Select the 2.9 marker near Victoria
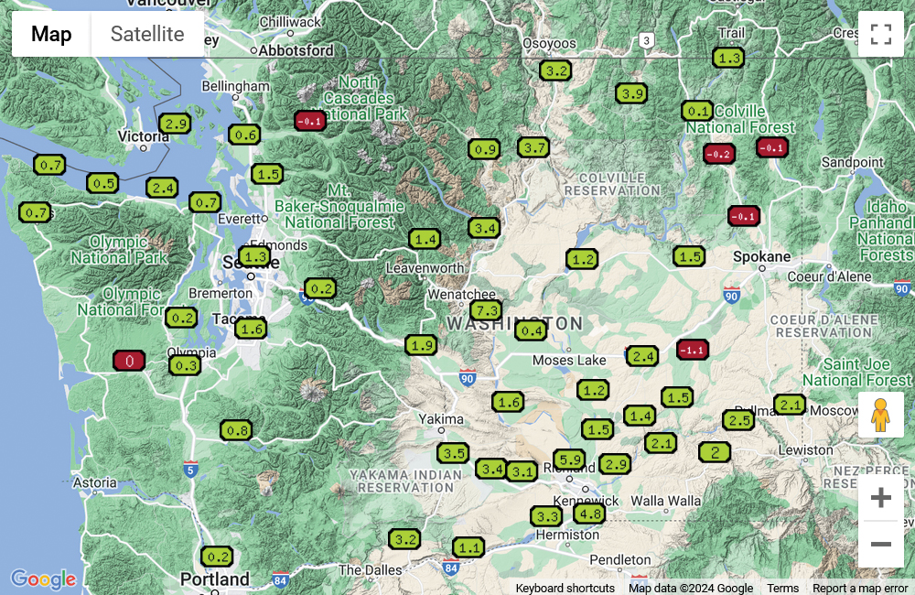Viewport: 915px width, 595px height. (x=175, y=124)
